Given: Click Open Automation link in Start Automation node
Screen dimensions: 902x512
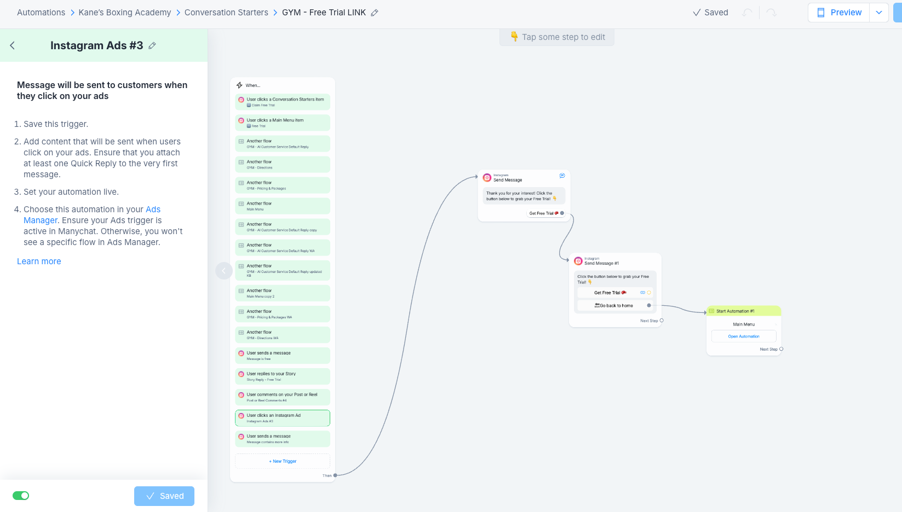Looking at the screenshot, I should (x=744, y=336).
